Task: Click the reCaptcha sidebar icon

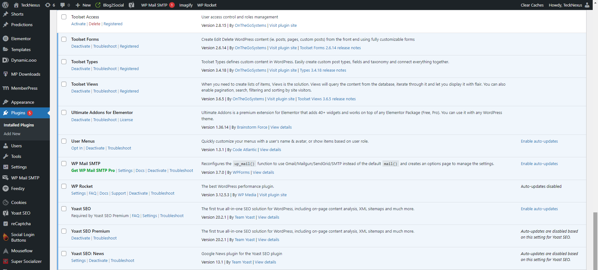Action: pyautogui.click(x=6, y=224)
